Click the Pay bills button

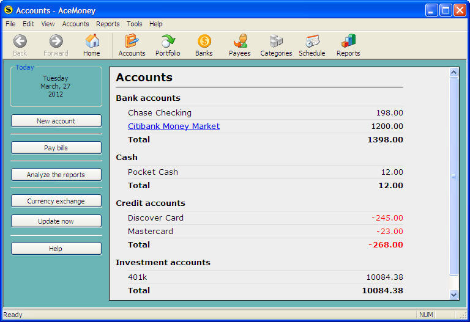[56, 148]
